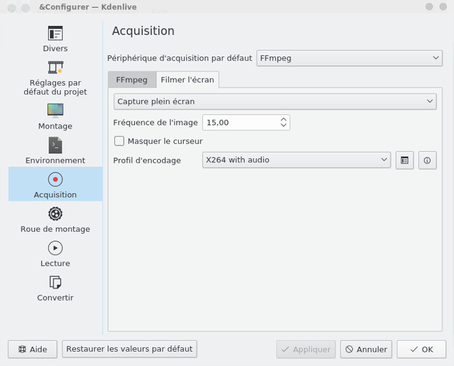Go to the Environnement settings page

pyautogui.click(x=55, y=151)
